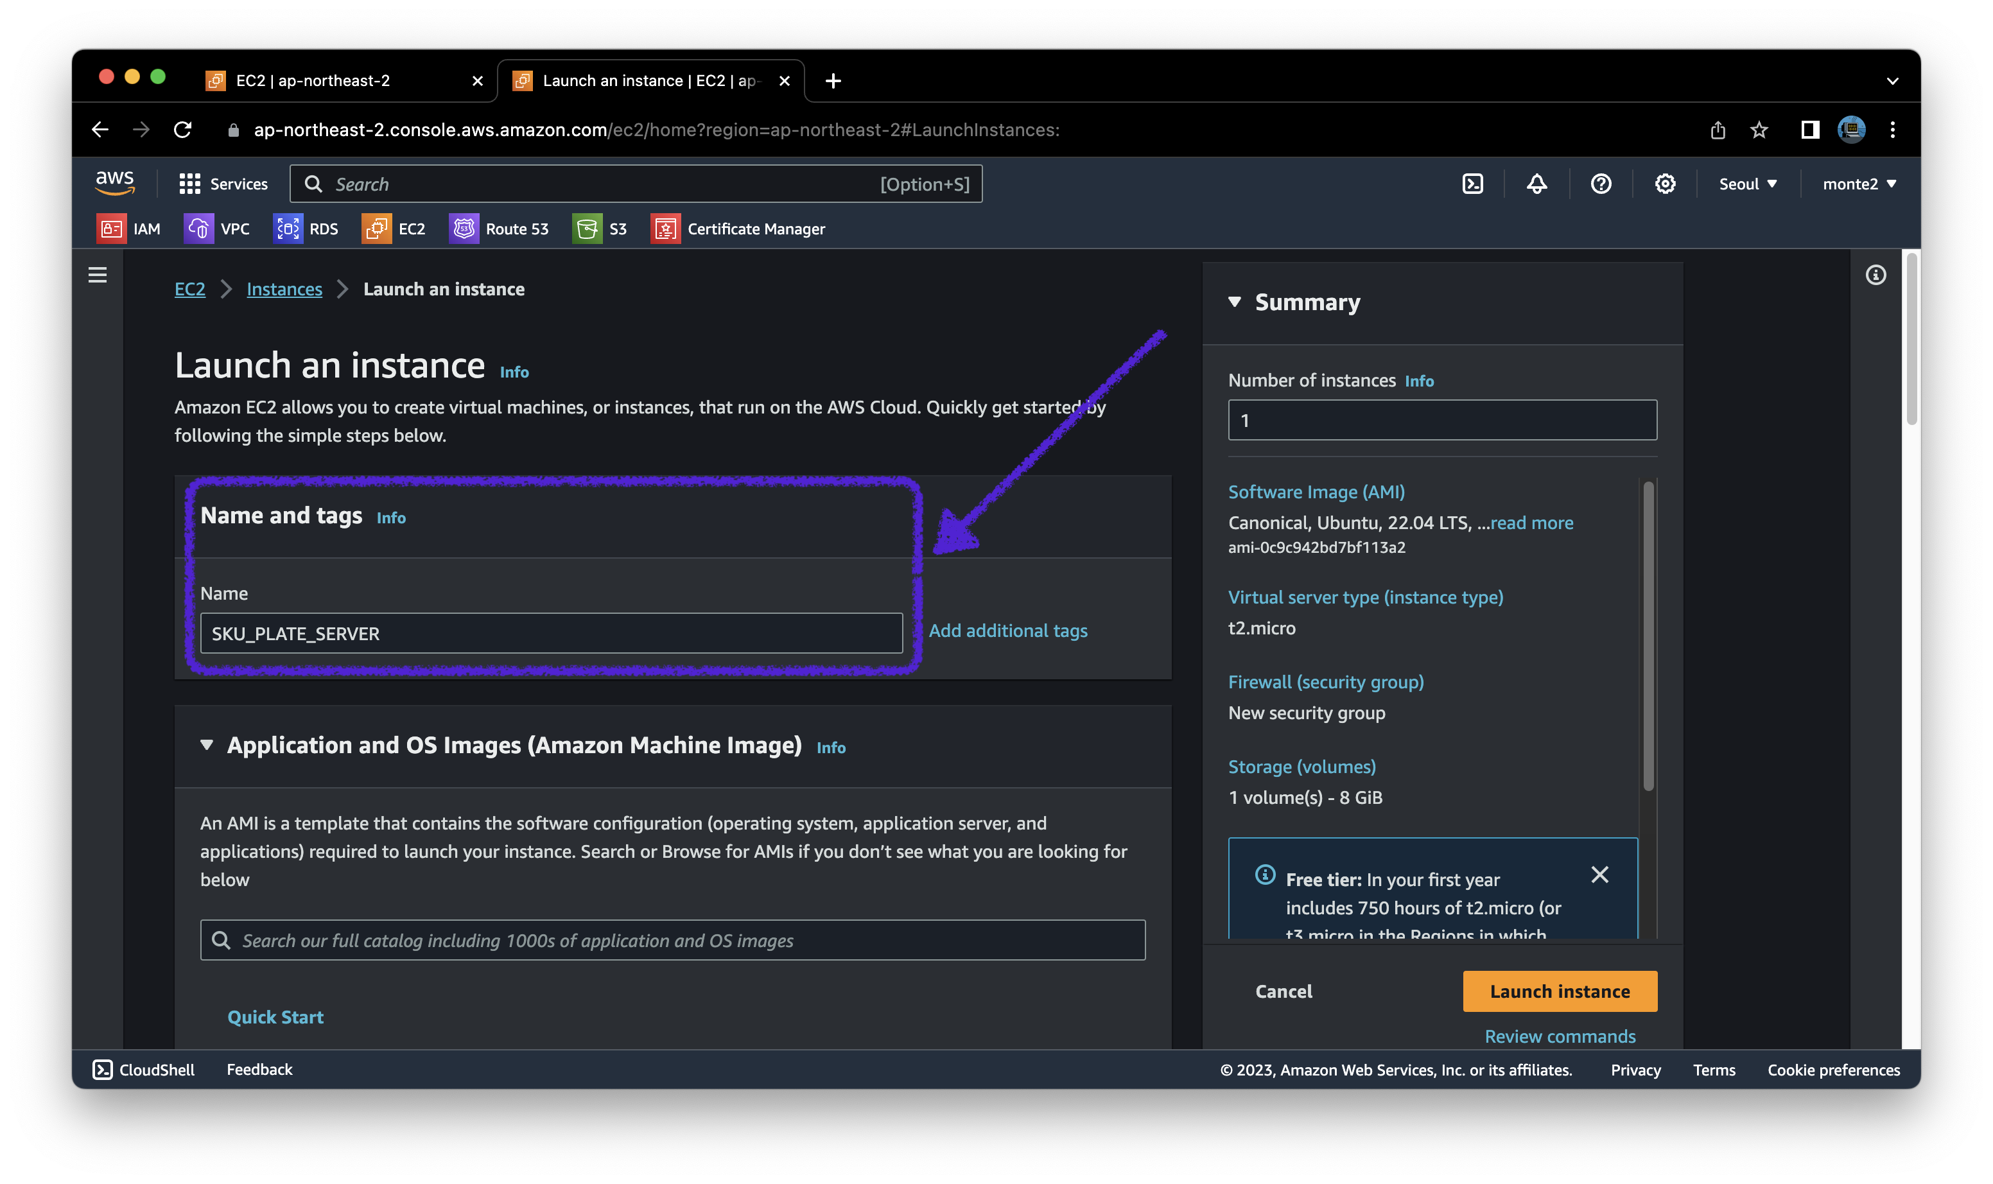This screenshot has height=1184, width=1993.
Task: Open the Route 53 shortcut
Action: 499,229
